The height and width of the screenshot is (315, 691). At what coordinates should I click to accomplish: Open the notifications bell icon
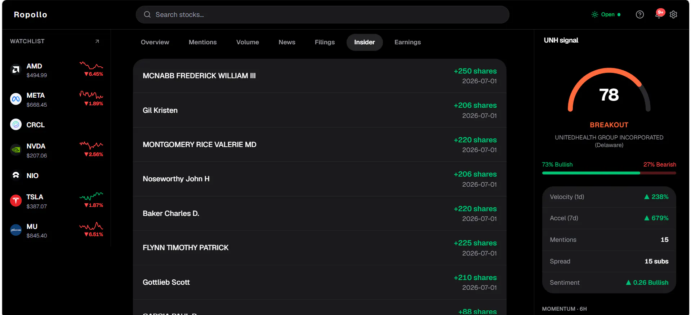click(659, 15)
